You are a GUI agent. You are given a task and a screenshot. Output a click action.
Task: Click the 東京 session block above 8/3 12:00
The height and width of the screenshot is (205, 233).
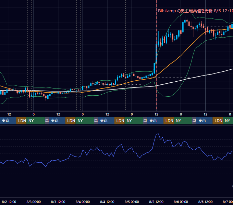[x=57, y=121]
